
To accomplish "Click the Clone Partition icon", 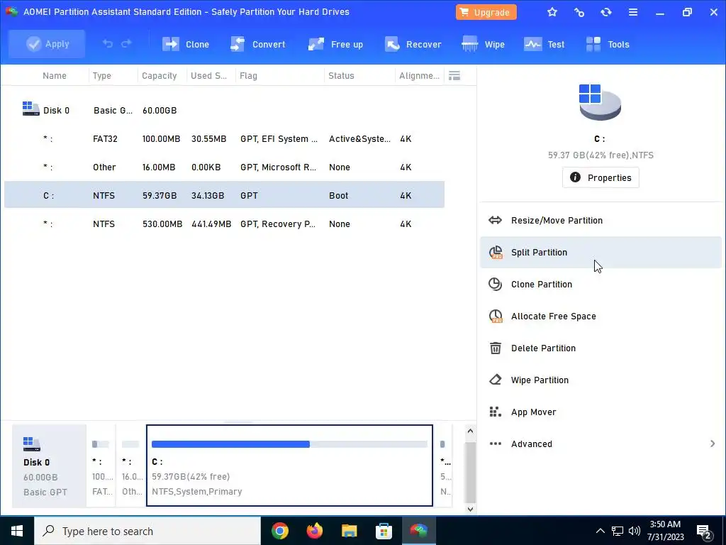I will coord(496,284).
